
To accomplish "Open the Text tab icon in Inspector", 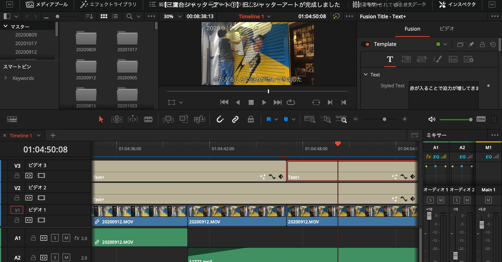I will (x=390, y=59).
